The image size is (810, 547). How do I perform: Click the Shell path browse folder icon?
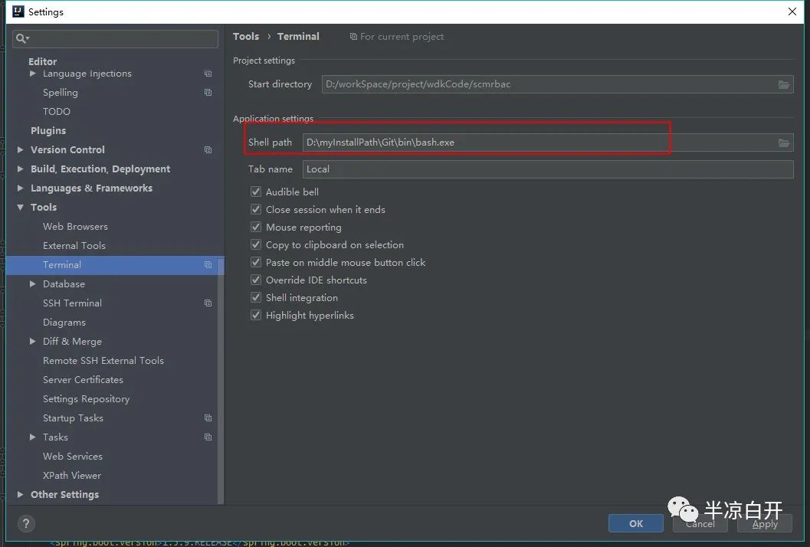784,143
